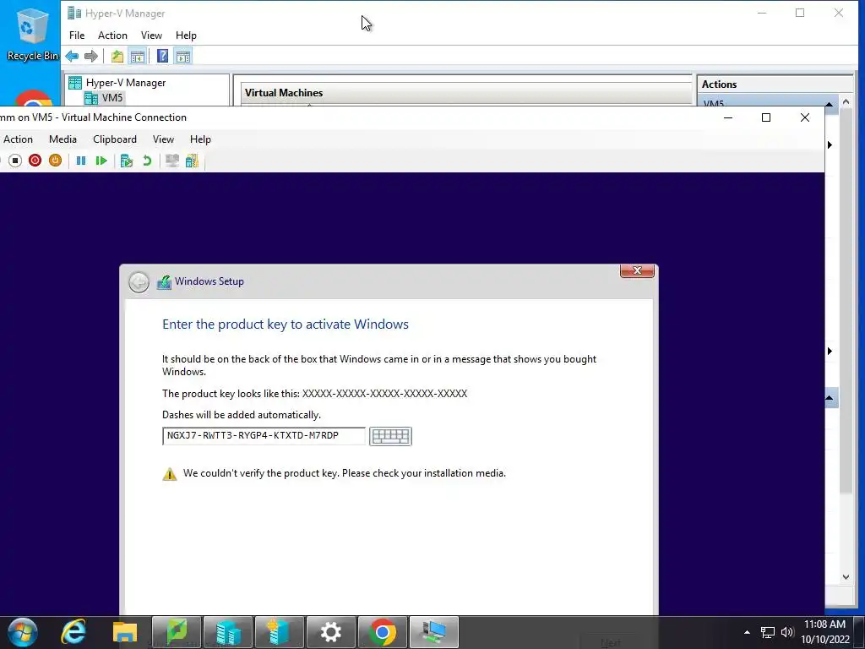
Task: Click the Back arrow in Hyper-V Manager toolbar
Action: click(72, 56)
